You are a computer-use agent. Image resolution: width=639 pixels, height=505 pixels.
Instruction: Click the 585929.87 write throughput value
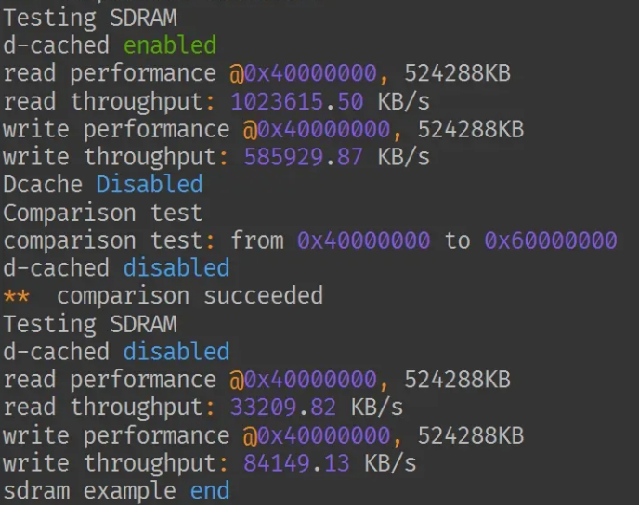(x=303, y=157)
